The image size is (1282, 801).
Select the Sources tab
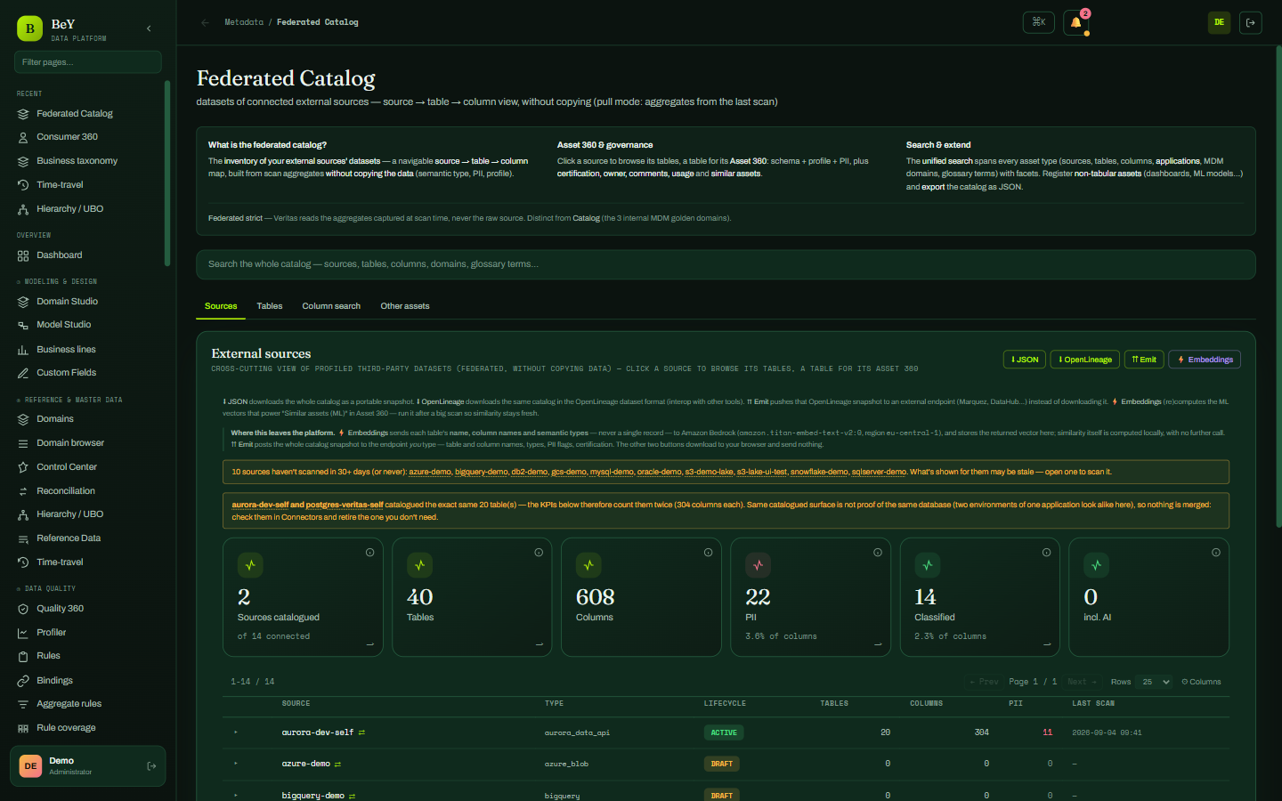pos(221,306)
